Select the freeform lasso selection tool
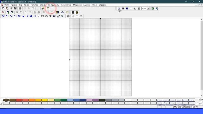Screen dimensions: 203x114 [46, 16]
